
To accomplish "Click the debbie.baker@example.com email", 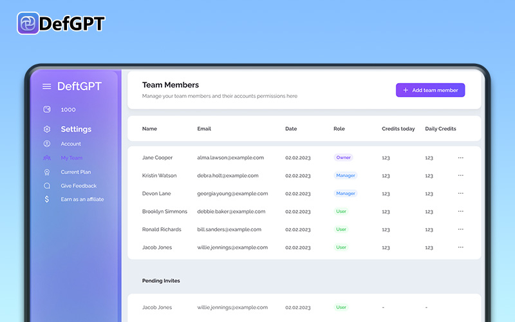I will 231,211.
